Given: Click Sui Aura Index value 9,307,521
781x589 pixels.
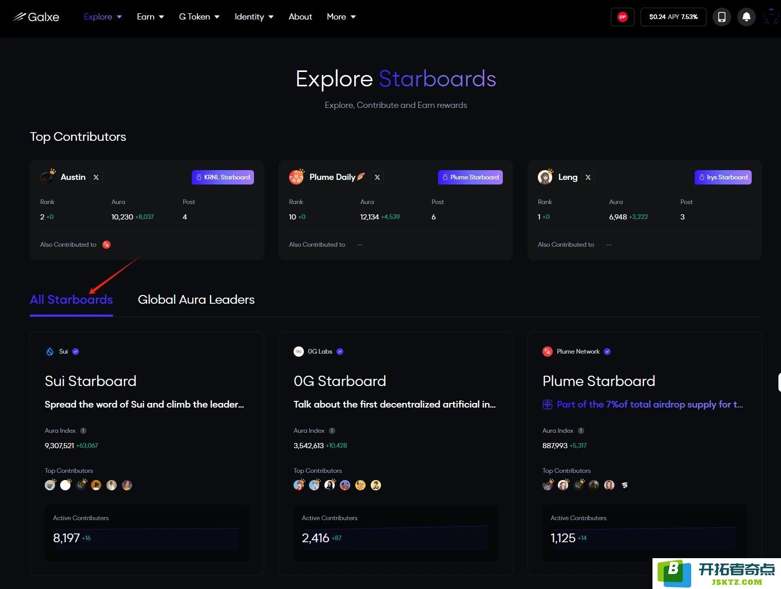Looking at the screenshot, I should [x=59, y=446].
